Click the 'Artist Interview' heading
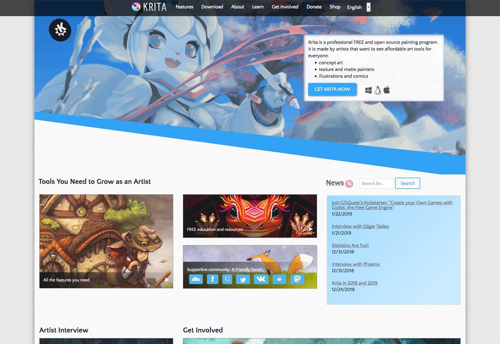 pos(64,330)
